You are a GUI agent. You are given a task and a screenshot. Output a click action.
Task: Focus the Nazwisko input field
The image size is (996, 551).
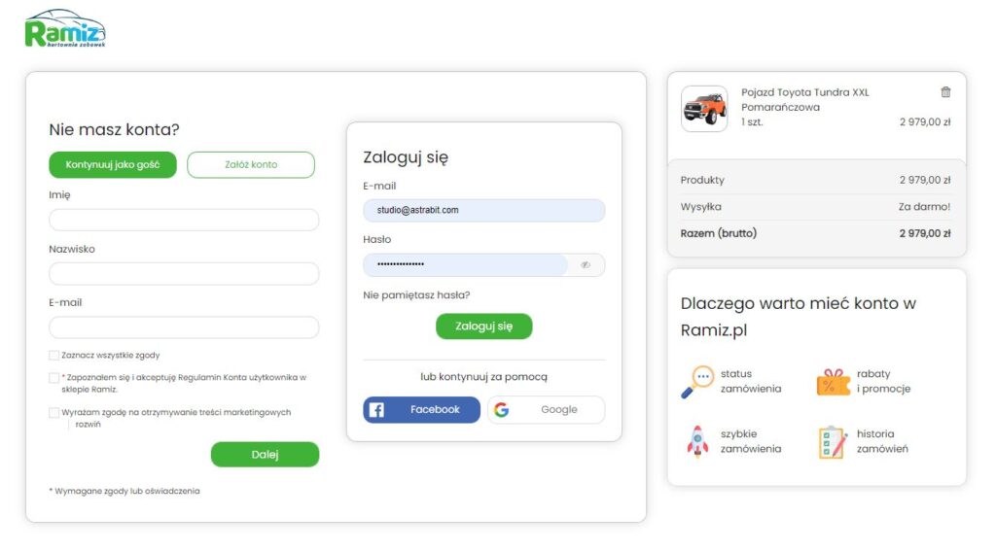pos(184,274)
